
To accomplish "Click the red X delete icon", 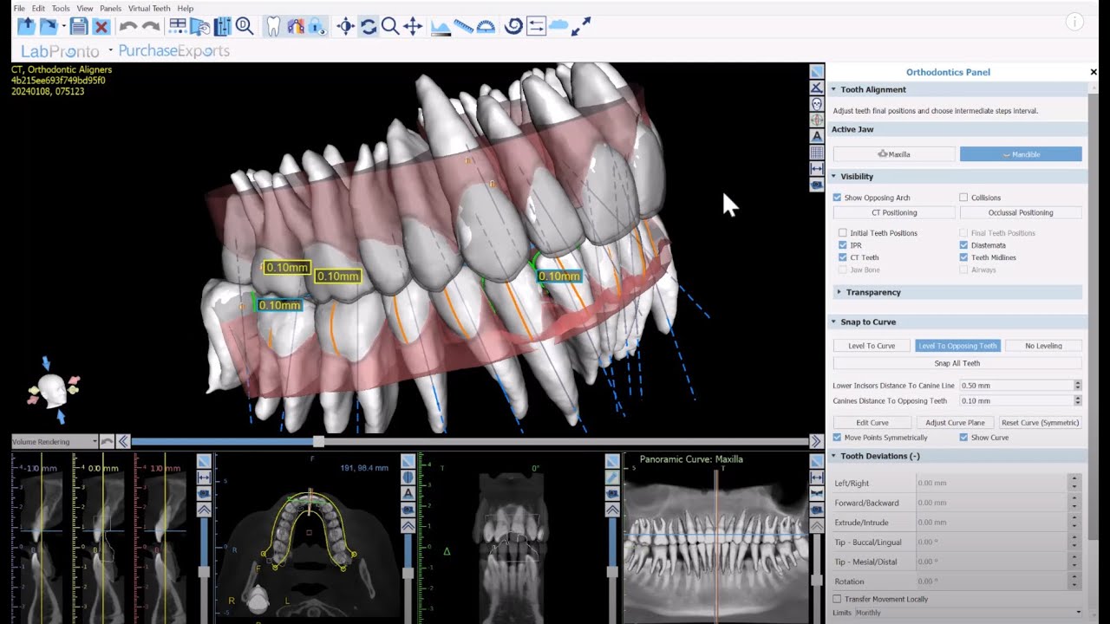I will coord(101,27).
